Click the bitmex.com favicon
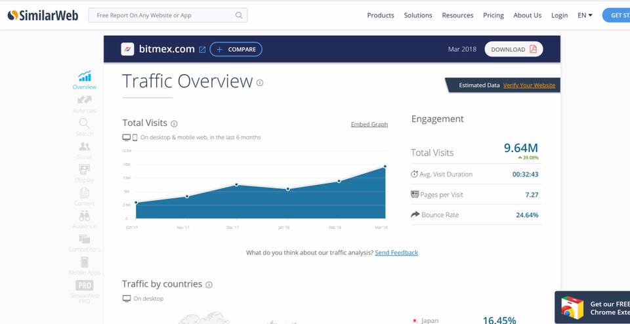Image resolution: width=630 pixels, height=324 pixels. click(x=127, y=49)
